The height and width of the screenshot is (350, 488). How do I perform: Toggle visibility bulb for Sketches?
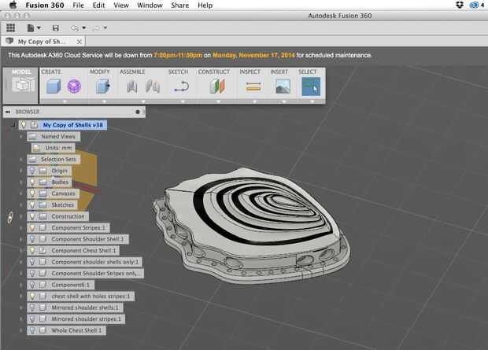(x=32, y=204)
